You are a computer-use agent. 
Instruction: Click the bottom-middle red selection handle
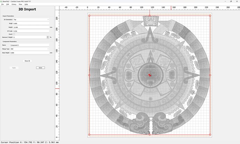(x=150, y=135)
